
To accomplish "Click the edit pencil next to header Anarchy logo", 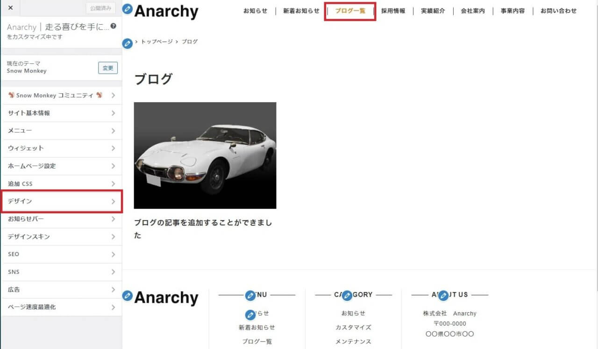I will point(127,9).
